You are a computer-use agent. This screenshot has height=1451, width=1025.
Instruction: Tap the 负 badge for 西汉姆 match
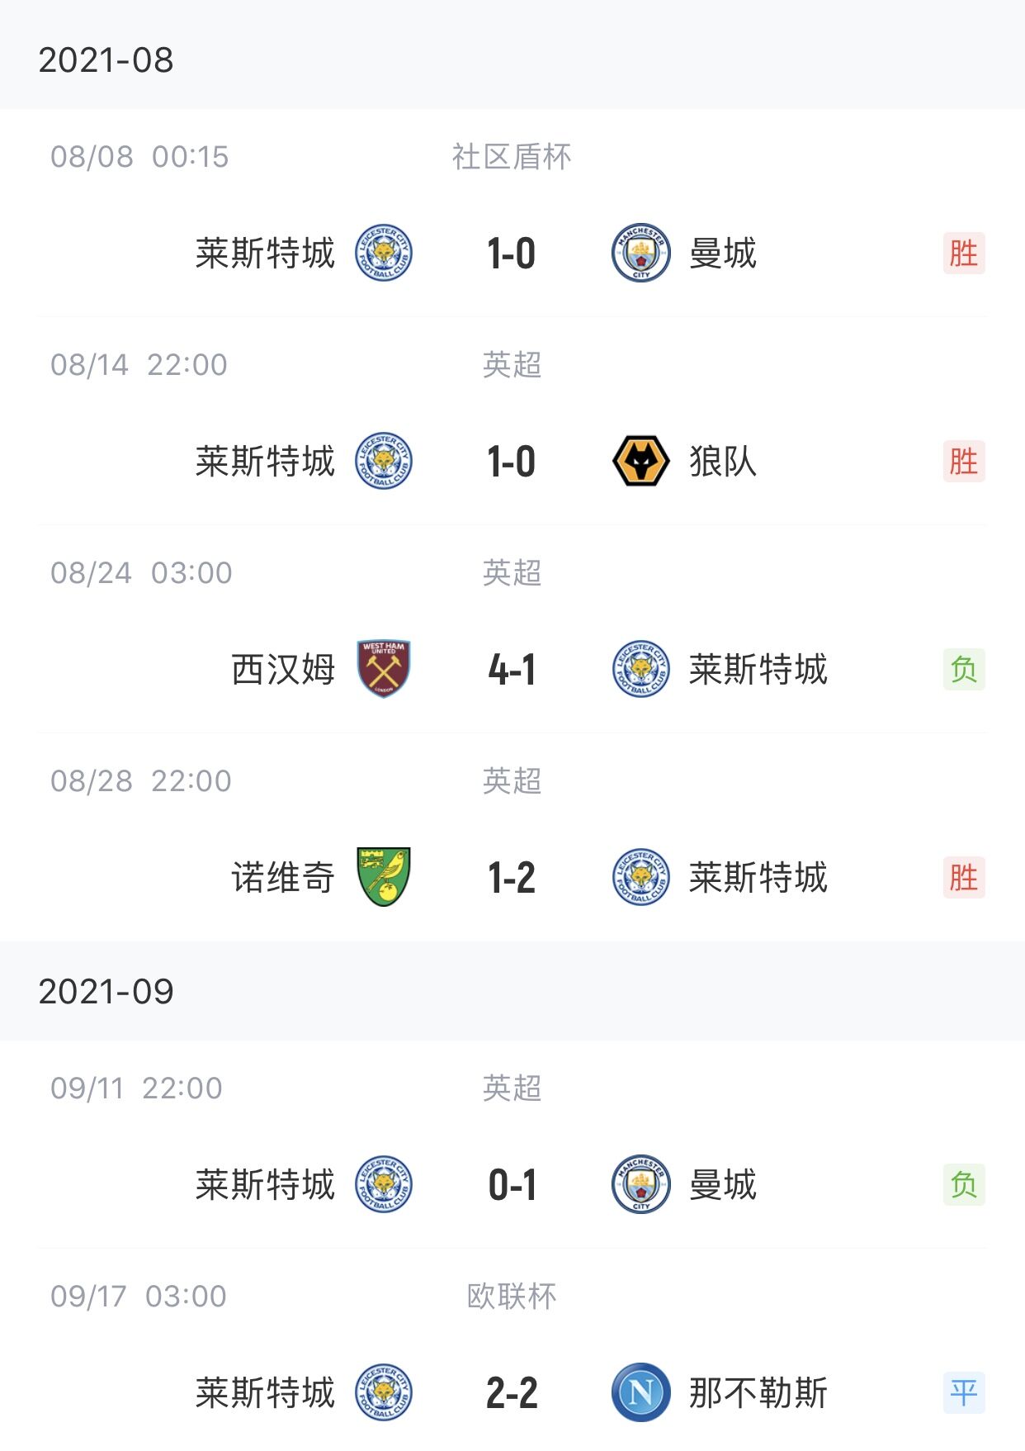pyautogui.click(x=964, y=669)
